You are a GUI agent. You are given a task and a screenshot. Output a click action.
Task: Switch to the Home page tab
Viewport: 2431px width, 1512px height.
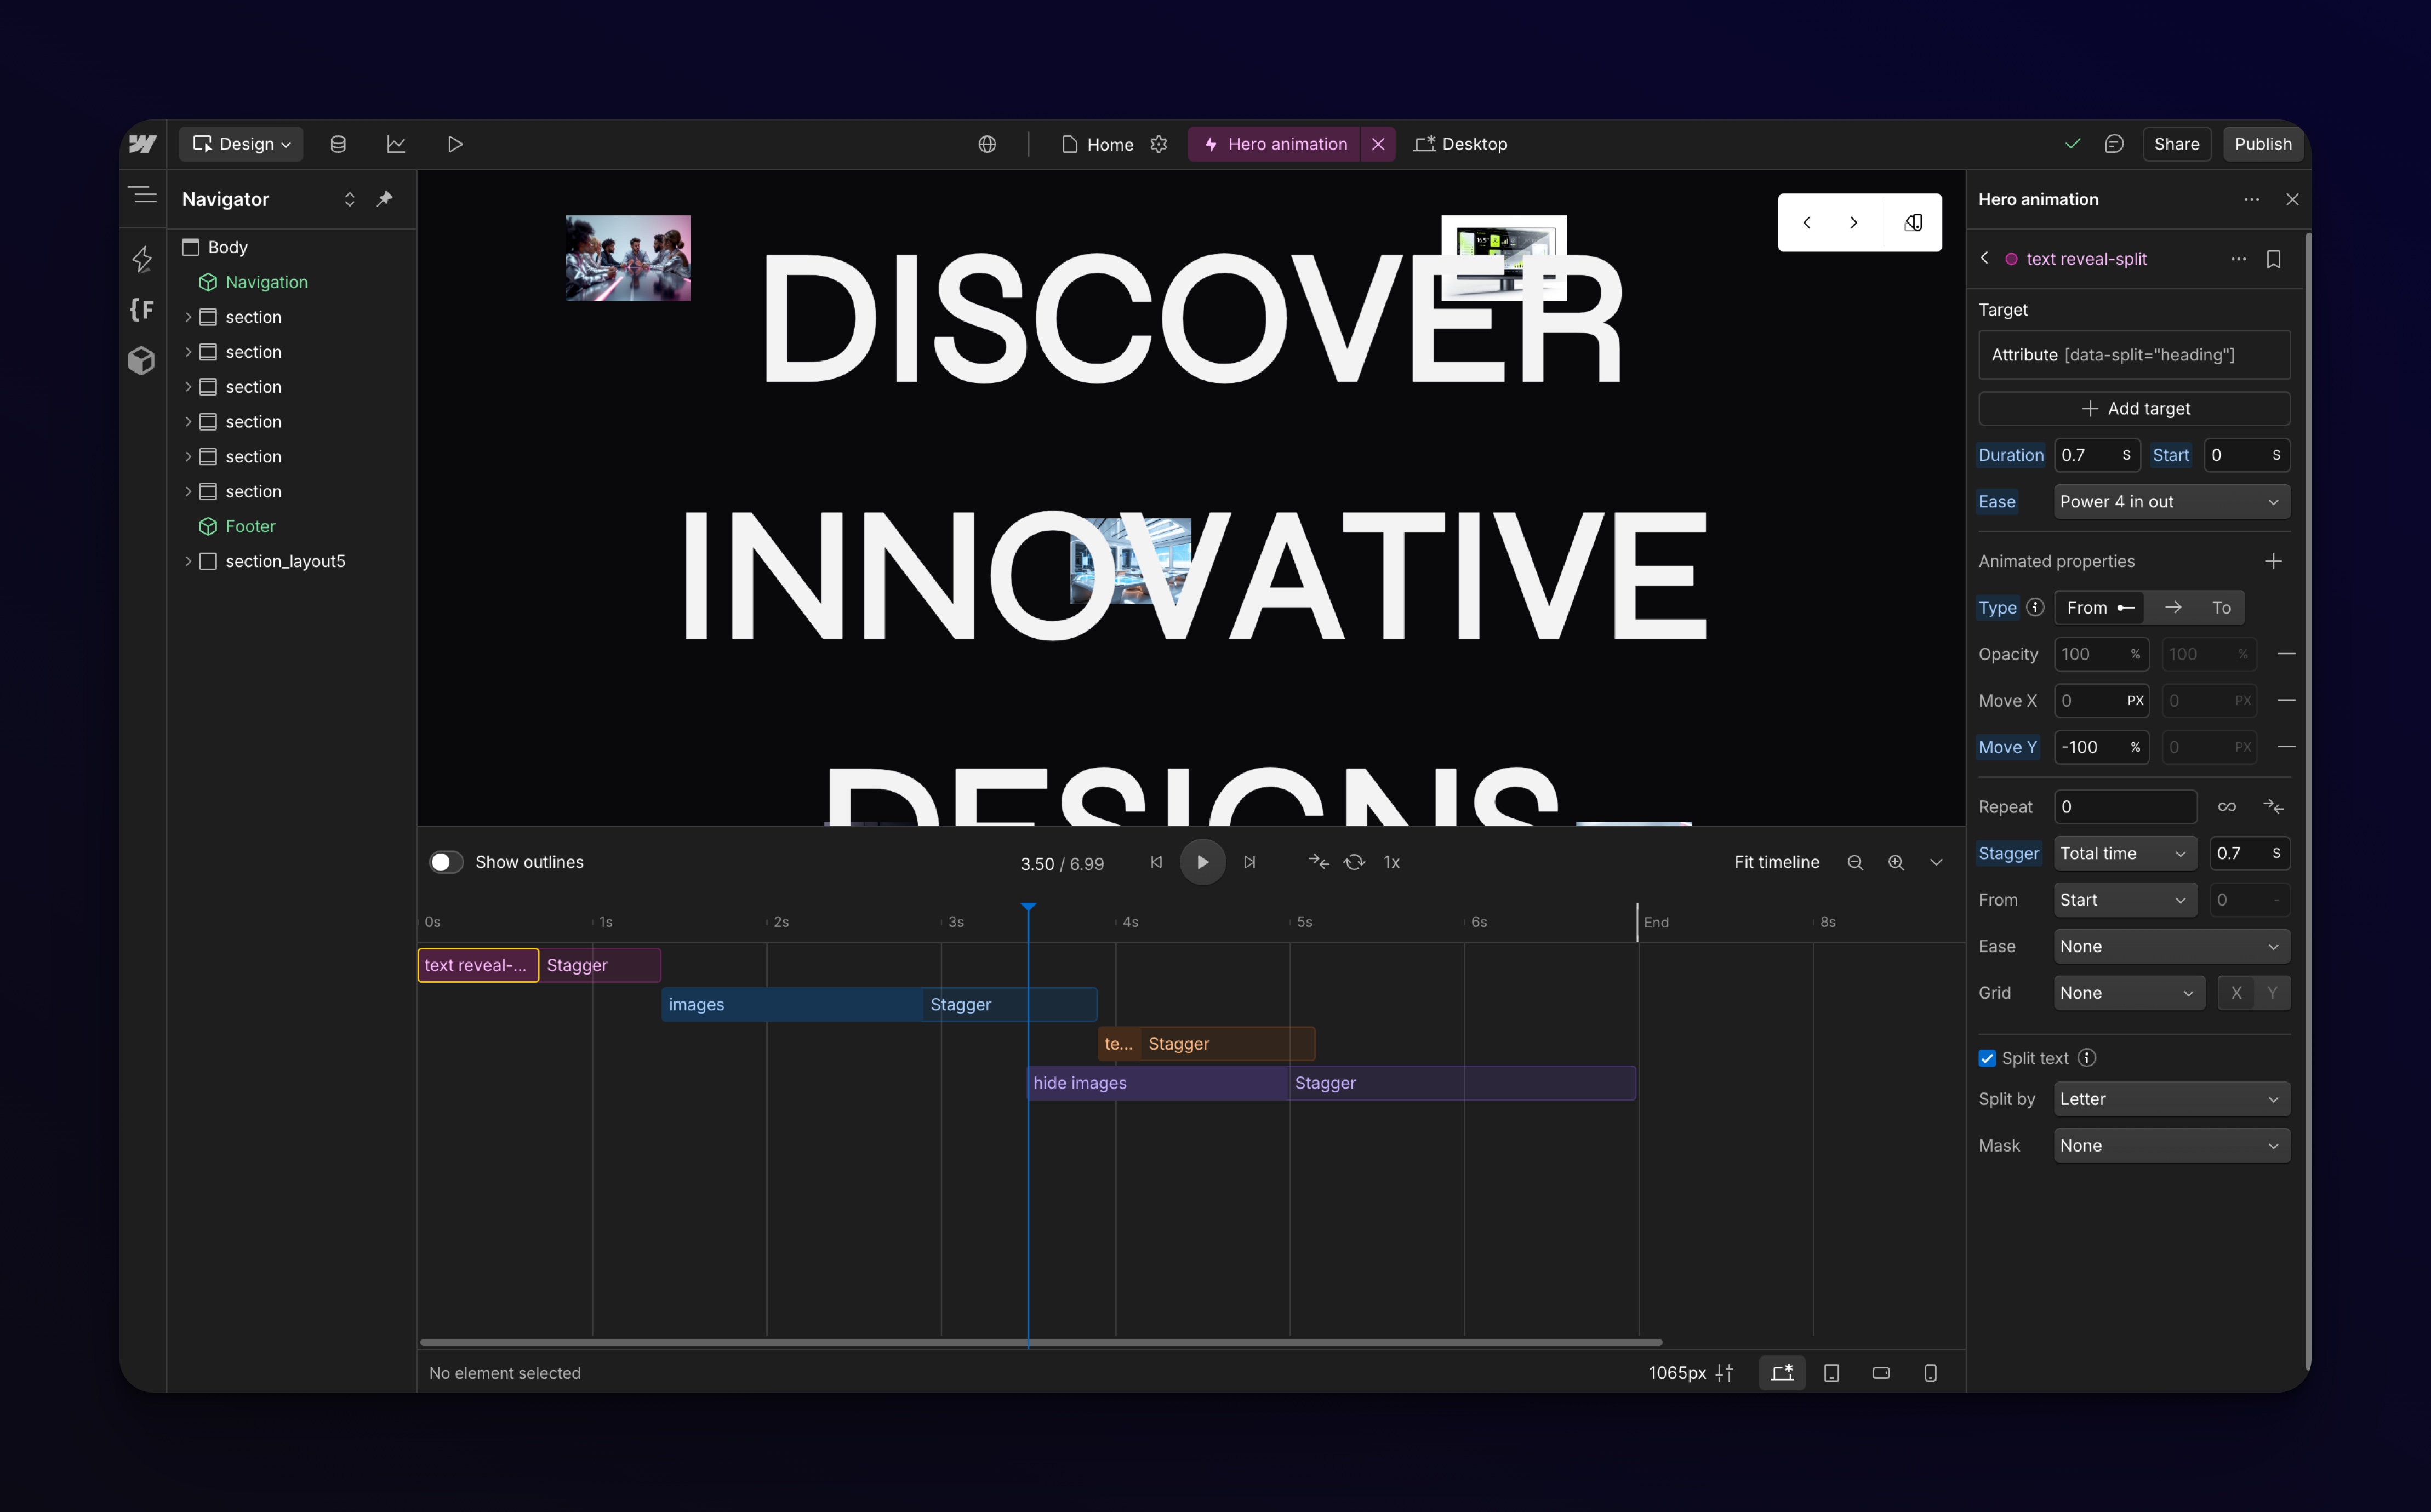1098,144
